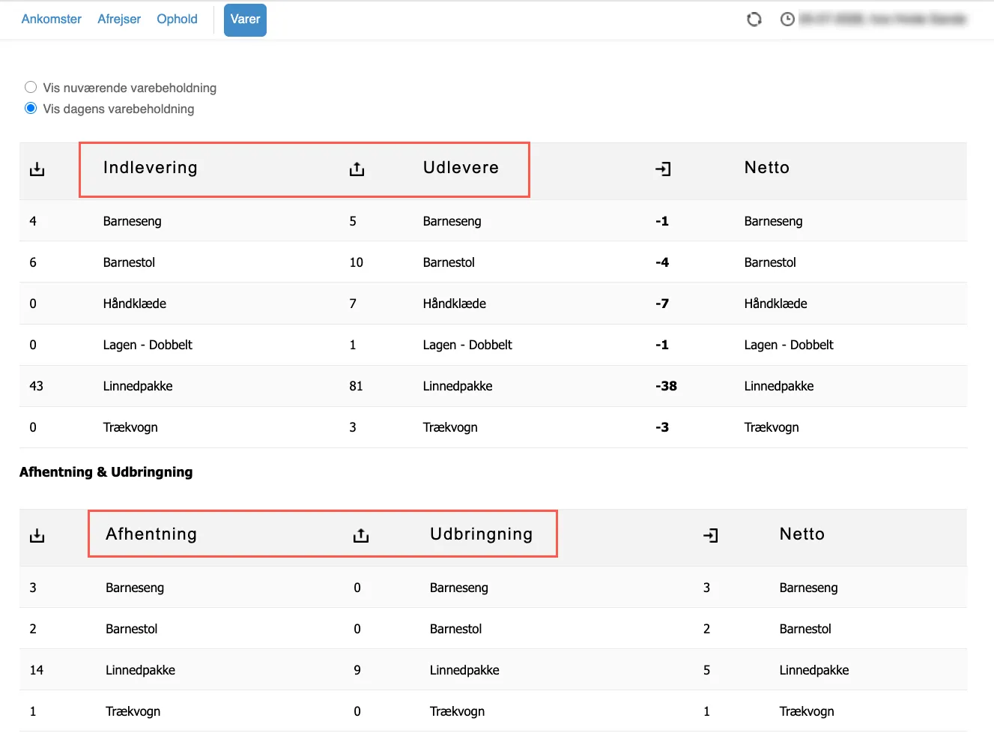This screenshot has height=751, width=994.
Task: Click the upload icon beside Udlevere
Action: point(357,169)
